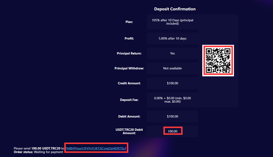Click the Credit Amount value $100.00
This screenshot has height=157, width=273.
(x=172, y=83)
